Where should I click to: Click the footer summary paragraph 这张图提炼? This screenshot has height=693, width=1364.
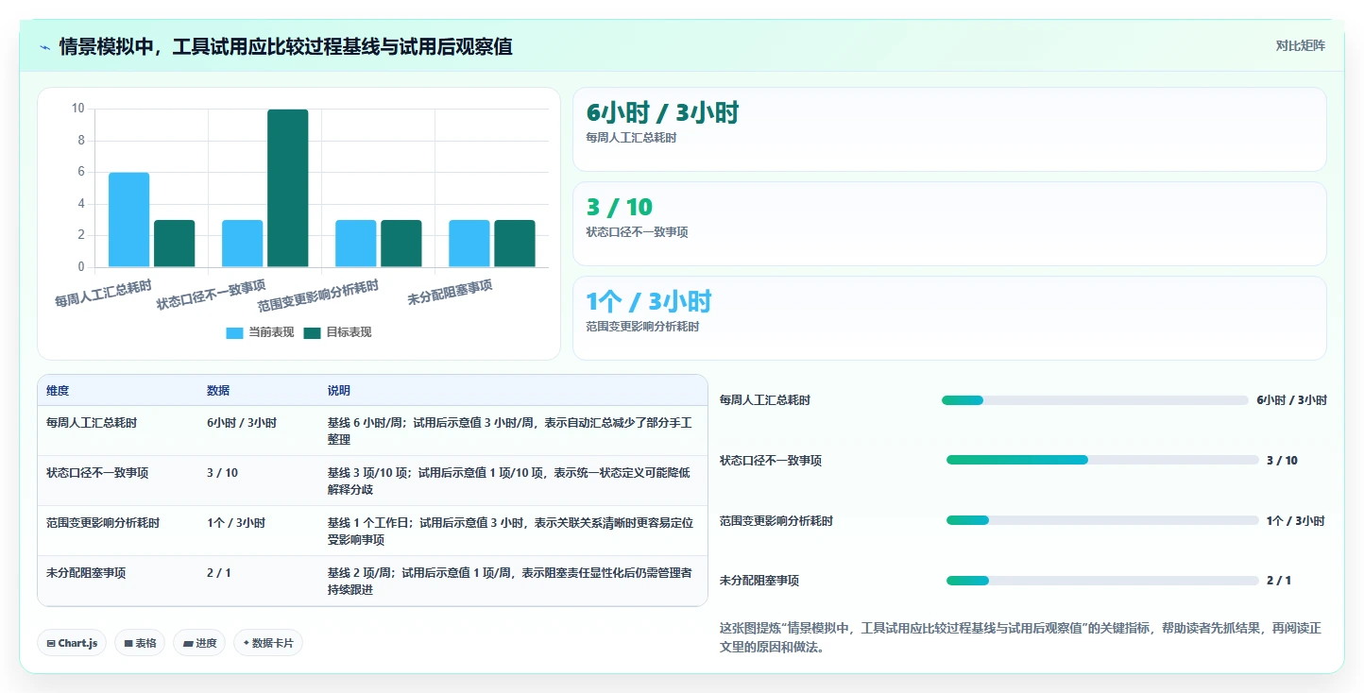[x=1020, y=637]
